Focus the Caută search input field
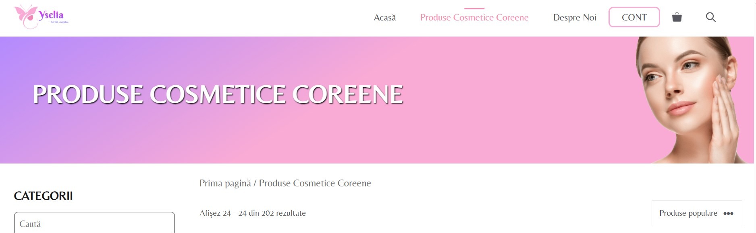Image resolution: width=756 pixels, height=233 pixels. 94,223
